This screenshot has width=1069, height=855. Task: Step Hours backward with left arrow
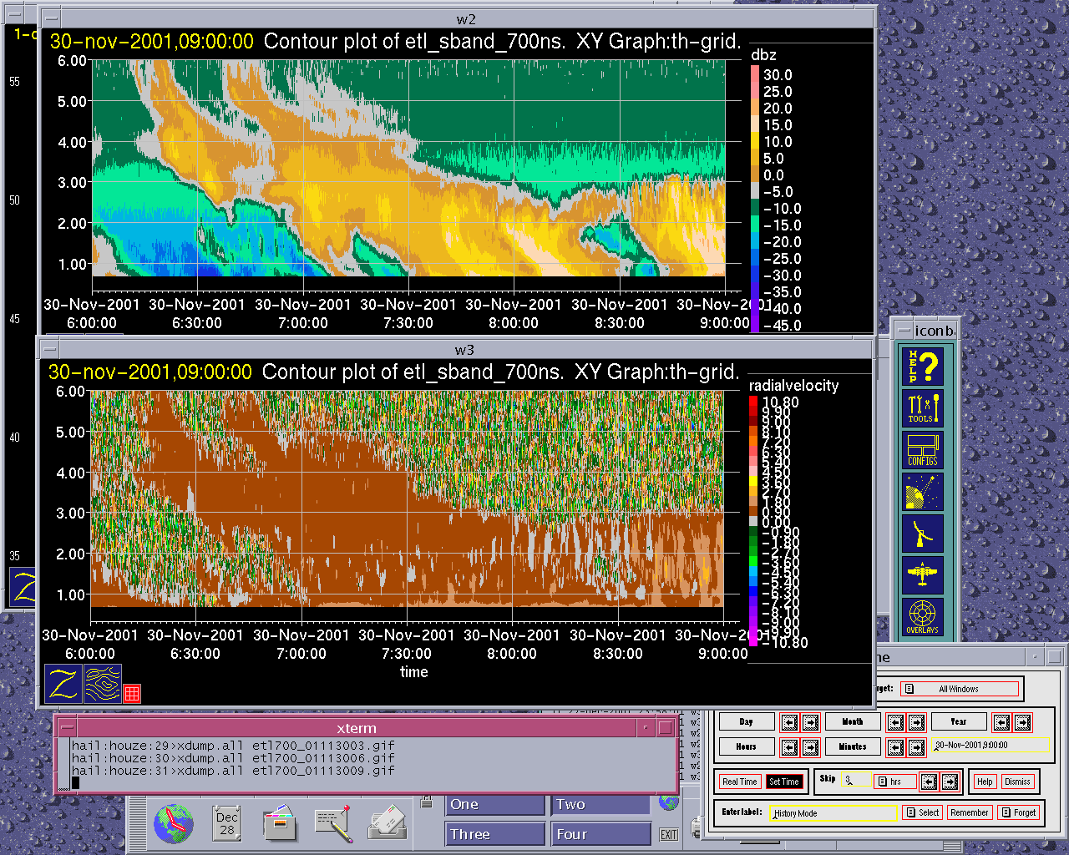coord(789,747)
